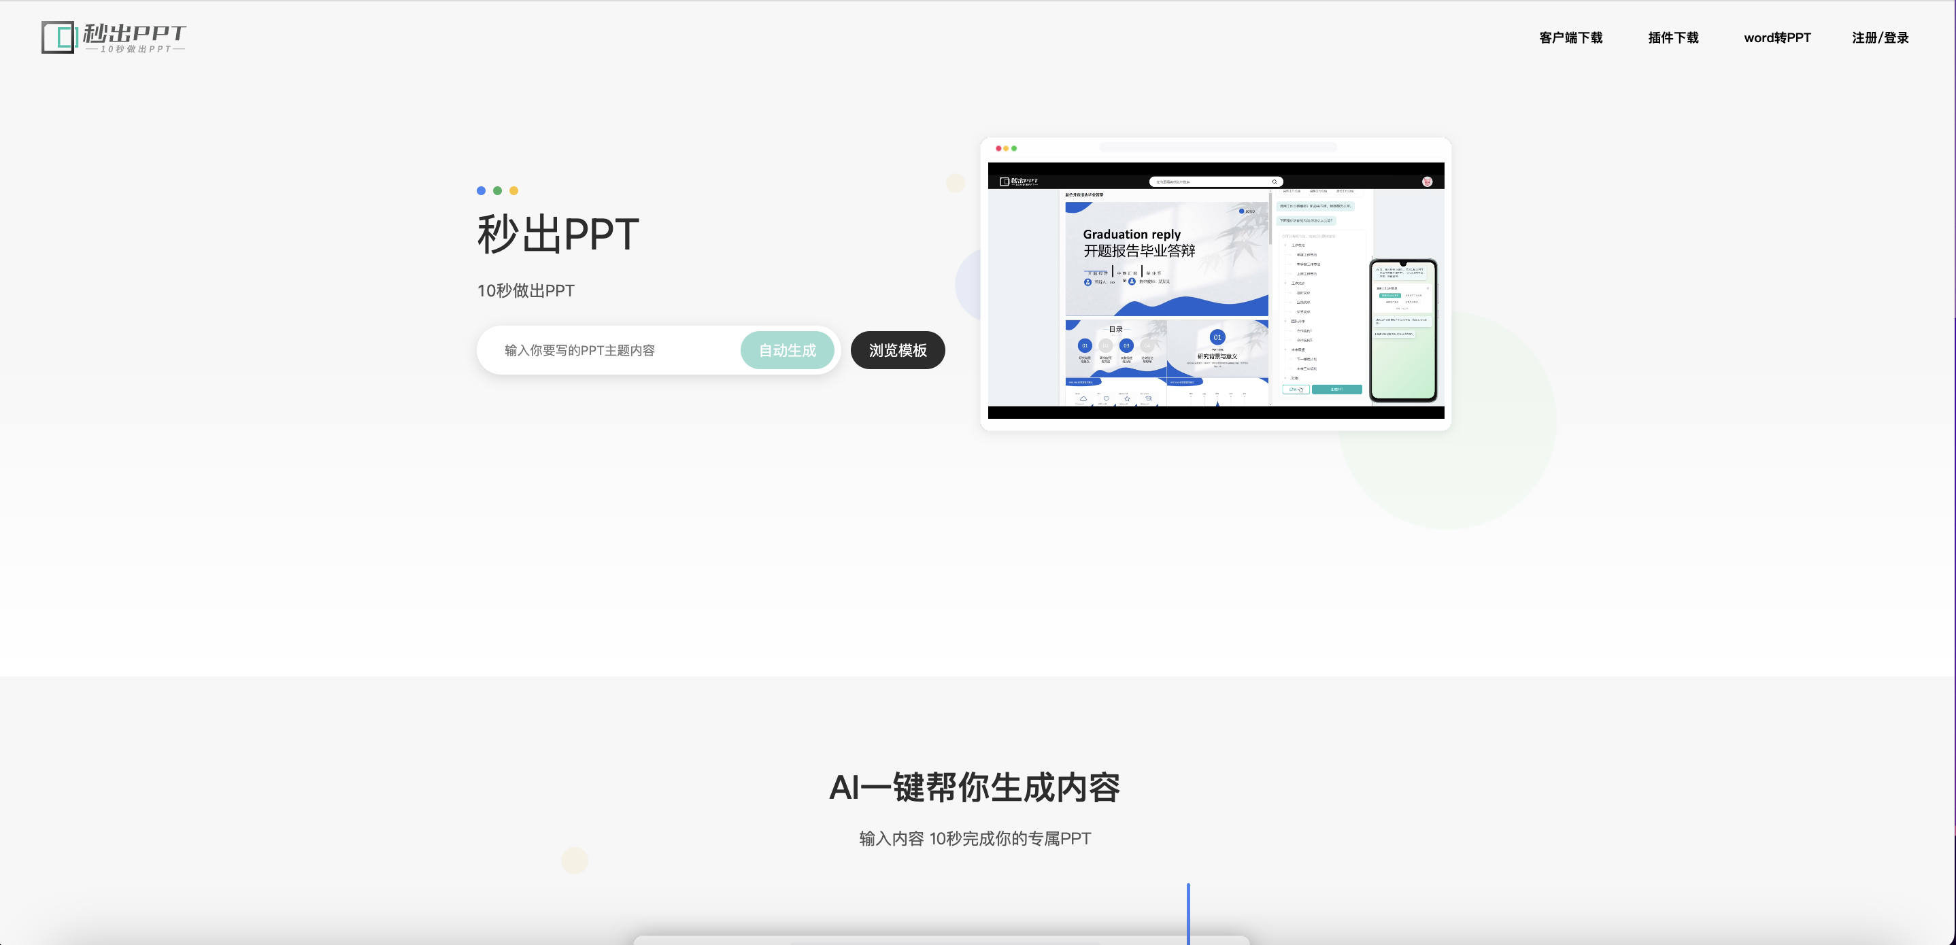
Task: Click the yellow dot above 秒出PPT heading
Action: (x=514, y=190)
